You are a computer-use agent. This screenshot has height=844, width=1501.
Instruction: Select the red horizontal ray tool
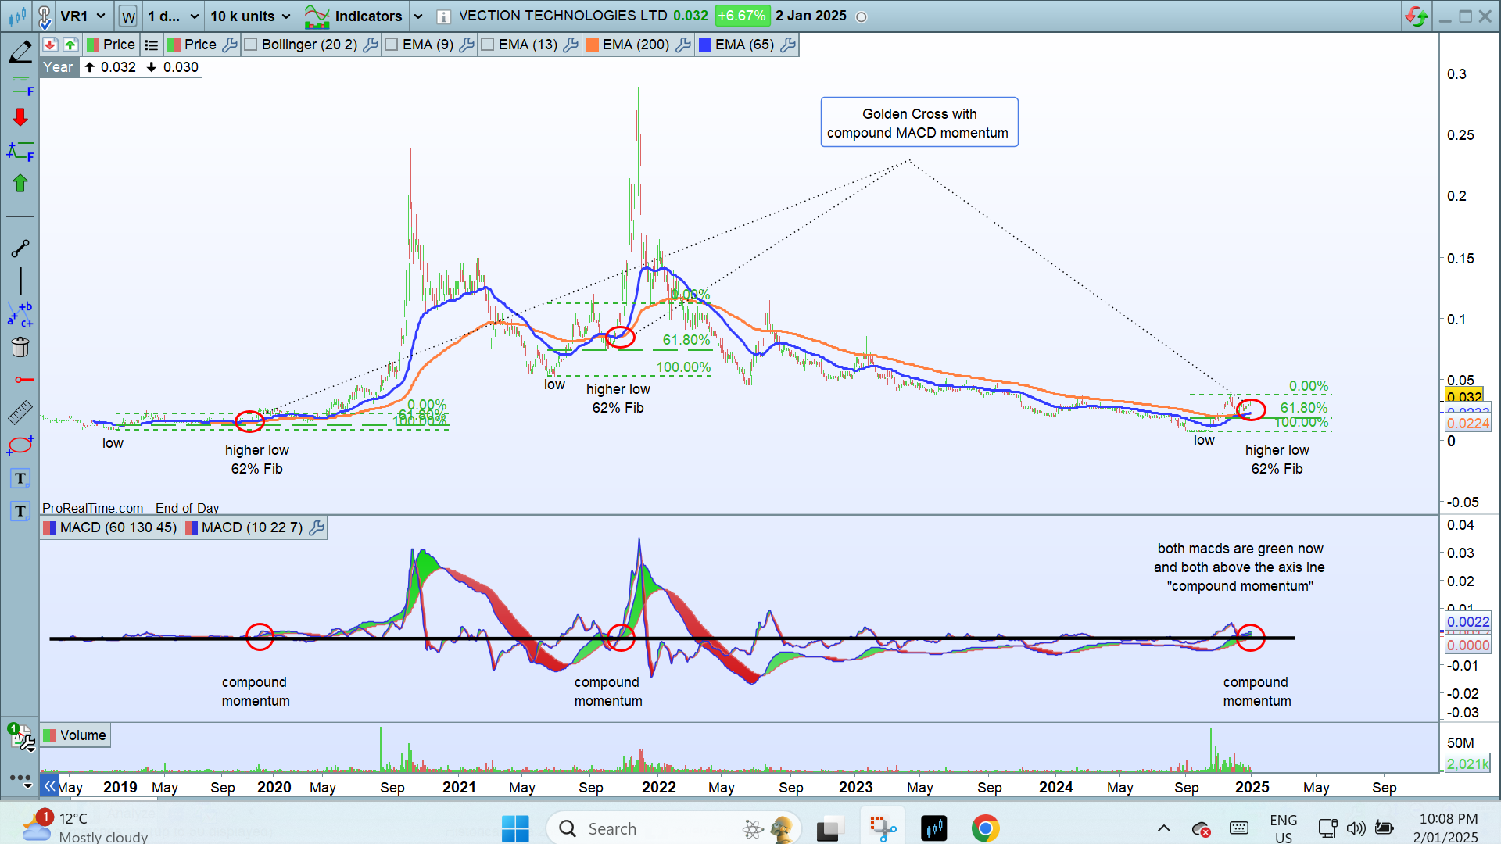click(23, 380)
